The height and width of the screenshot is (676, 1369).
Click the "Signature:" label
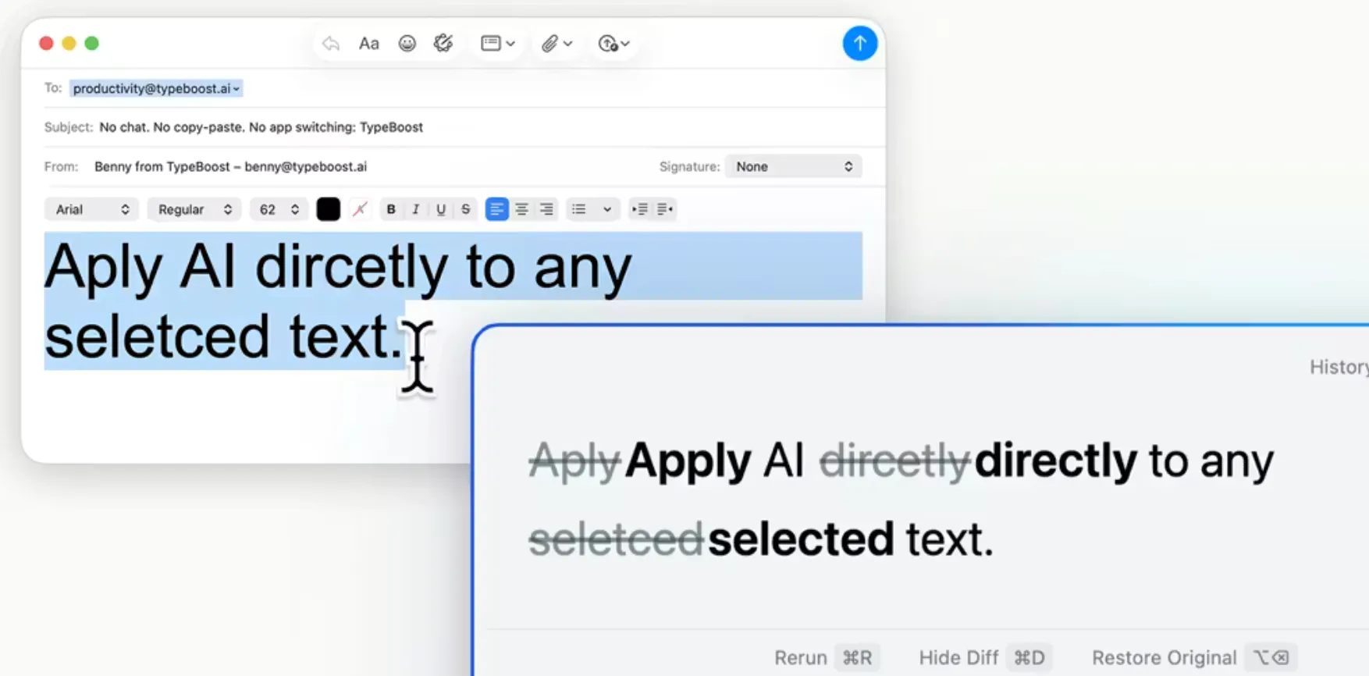pos(689,166)
